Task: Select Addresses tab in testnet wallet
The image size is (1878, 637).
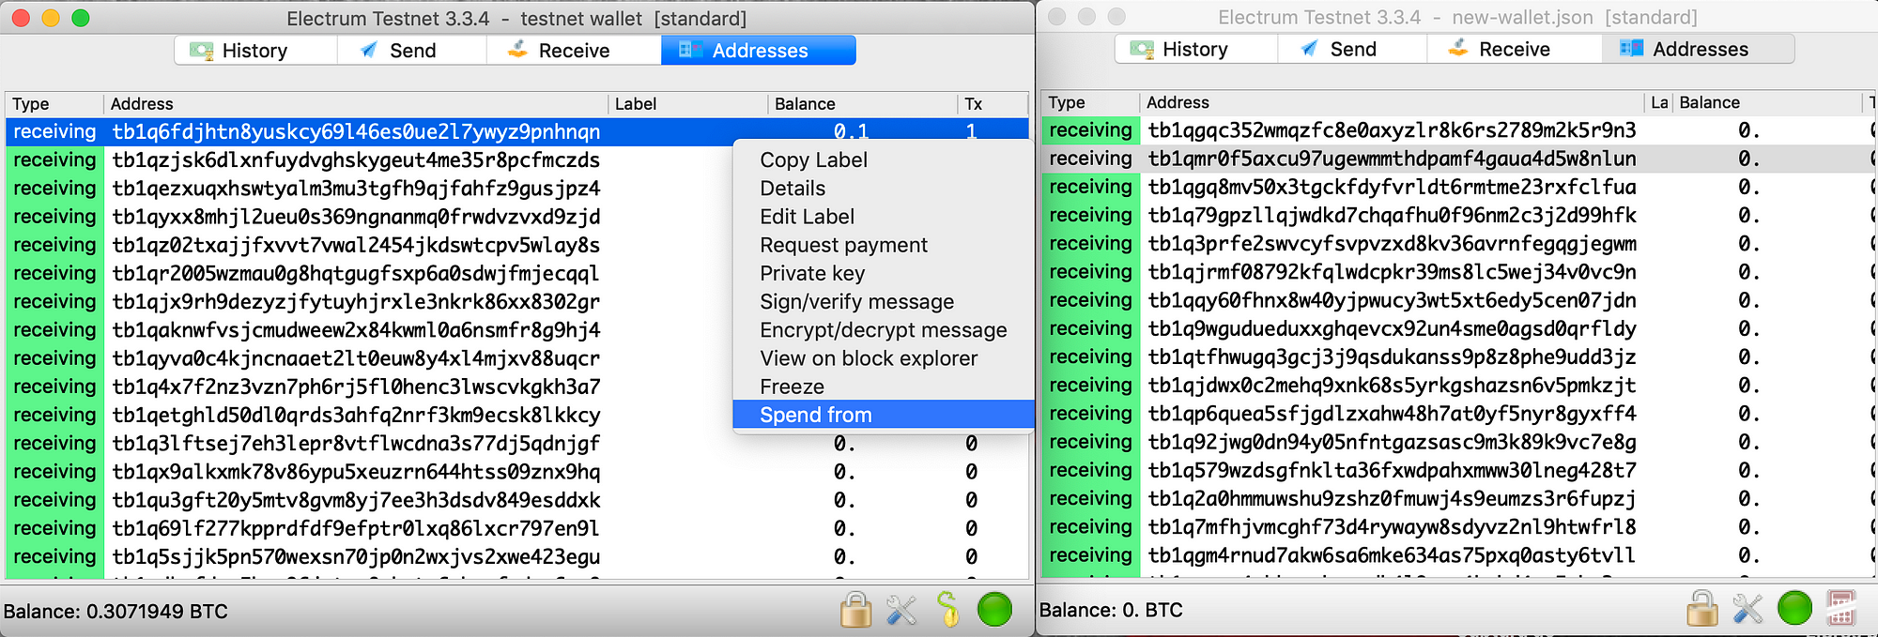Action: [x=759, y=51]
